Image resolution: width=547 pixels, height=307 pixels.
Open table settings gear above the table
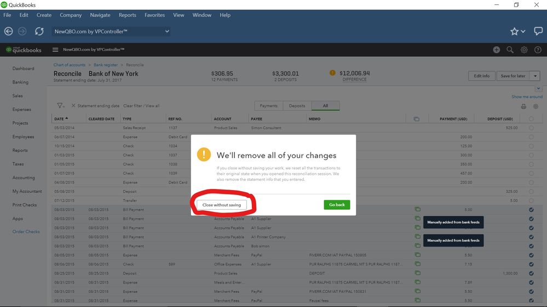click(x=536, y=107)
